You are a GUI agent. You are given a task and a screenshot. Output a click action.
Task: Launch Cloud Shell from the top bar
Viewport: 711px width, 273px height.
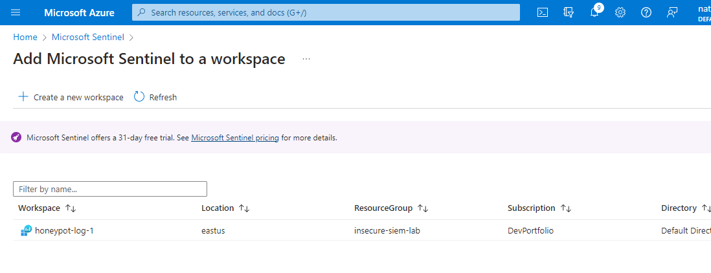click(543, 12)
